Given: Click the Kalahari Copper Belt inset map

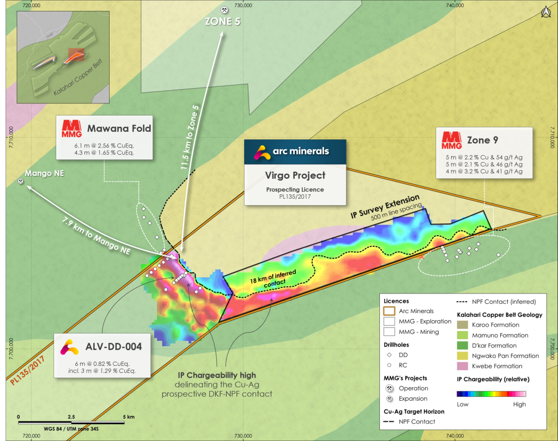Looking at the screenshot, I should click(63, 57).
